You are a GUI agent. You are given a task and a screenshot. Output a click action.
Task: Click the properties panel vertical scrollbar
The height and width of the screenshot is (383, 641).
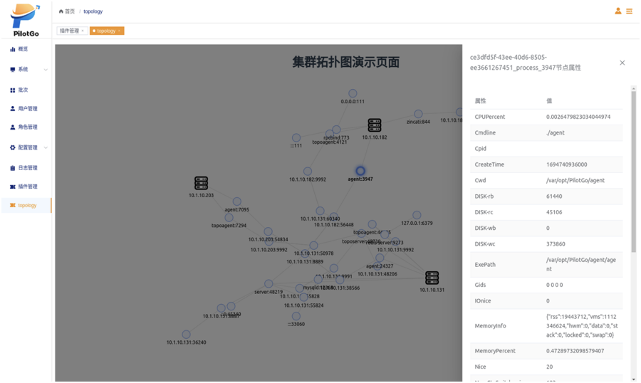click(x=633, y=171)
